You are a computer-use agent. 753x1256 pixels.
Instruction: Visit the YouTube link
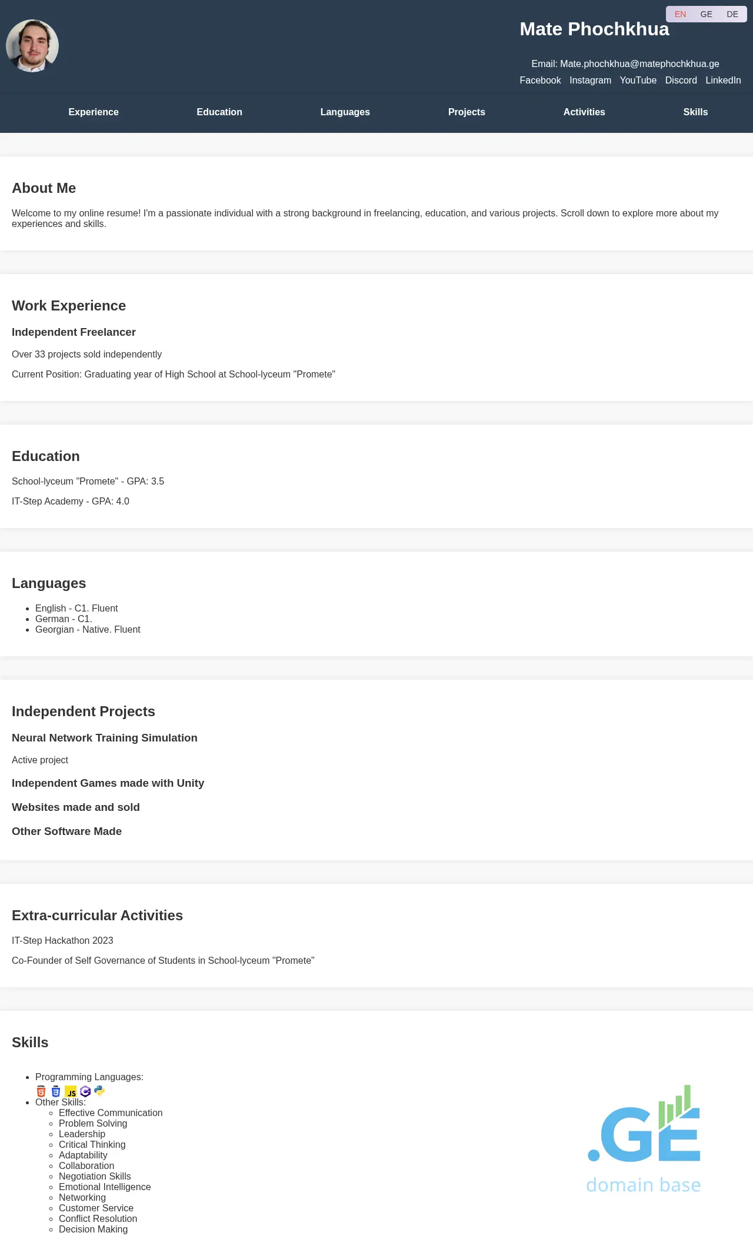638,80
